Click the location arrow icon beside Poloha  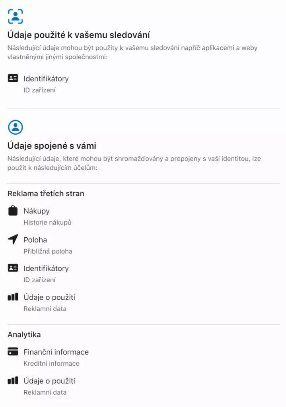(13, 239)
